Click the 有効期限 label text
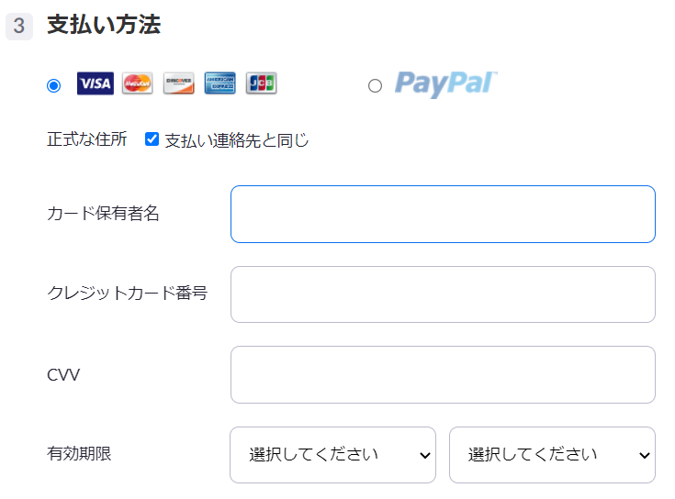The image size is (675, 499). 79,453
